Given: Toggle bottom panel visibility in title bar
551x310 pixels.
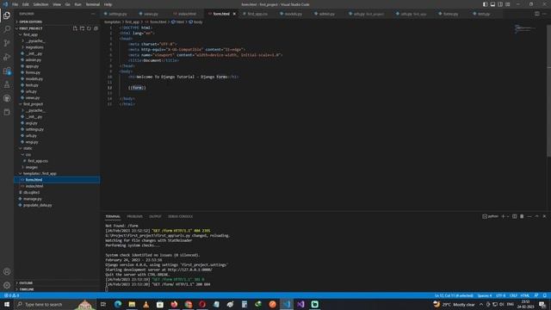Looking at the screenshot, I should pyautogui.click(x=492, y=4).
